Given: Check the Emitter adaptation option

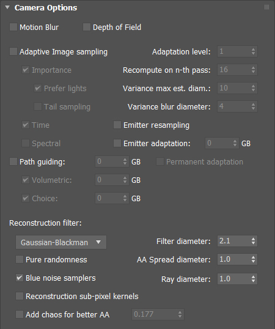Looking at the screenshot, I should (x=117, y=143).
